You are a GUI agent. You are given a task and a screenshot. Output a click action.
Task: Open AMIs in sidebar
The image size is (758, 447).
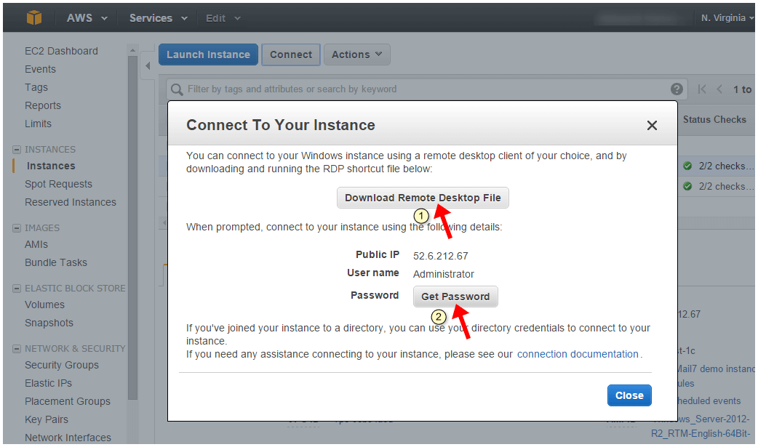[x=36, y=244]
